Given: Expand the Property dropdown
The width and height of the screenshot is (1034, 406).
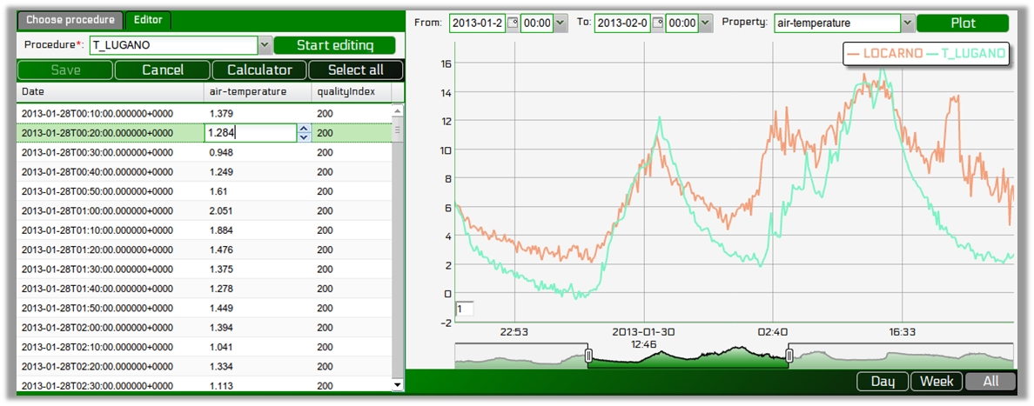Looking at the screenshot, I should coord(908,23).
